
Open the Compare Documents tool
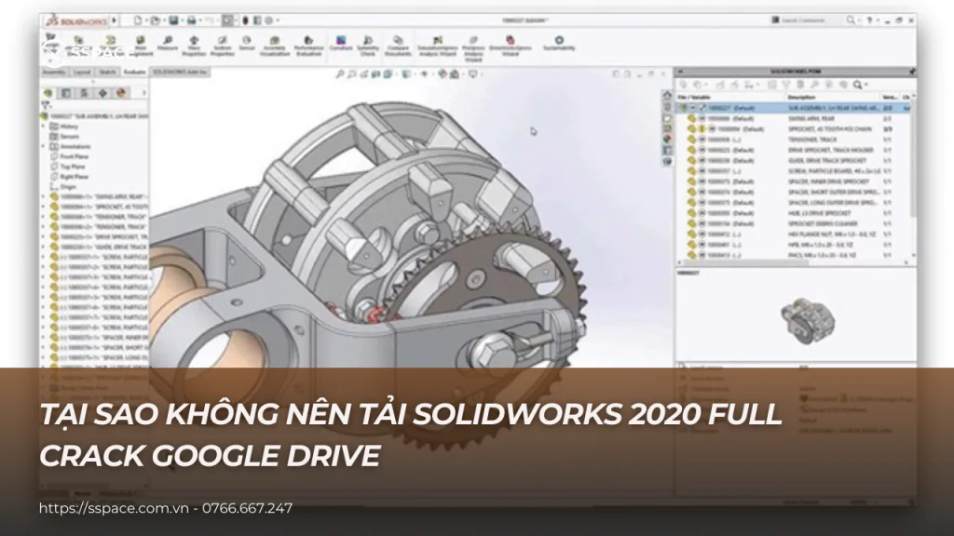[x=398, y=47]
